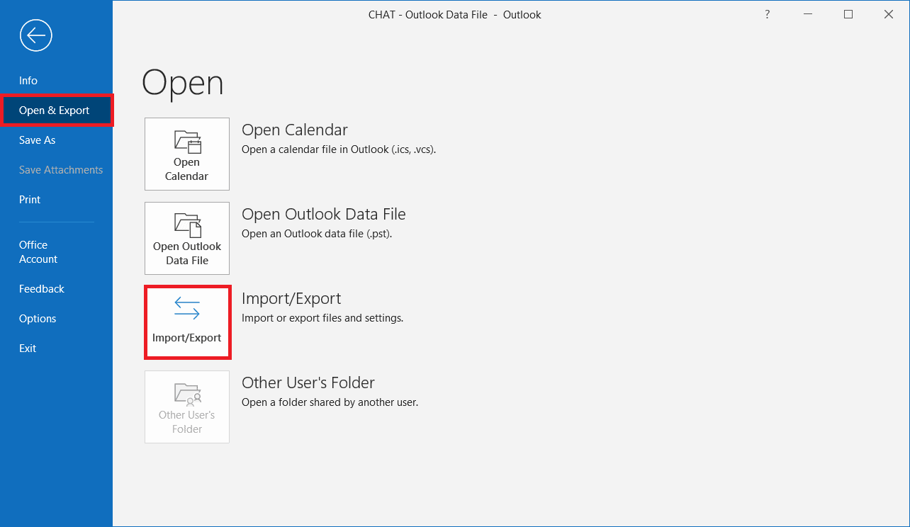This screenshot has height=527, width=910.
Task: Click the Import/Export heading text
Action: coord(291,299)
